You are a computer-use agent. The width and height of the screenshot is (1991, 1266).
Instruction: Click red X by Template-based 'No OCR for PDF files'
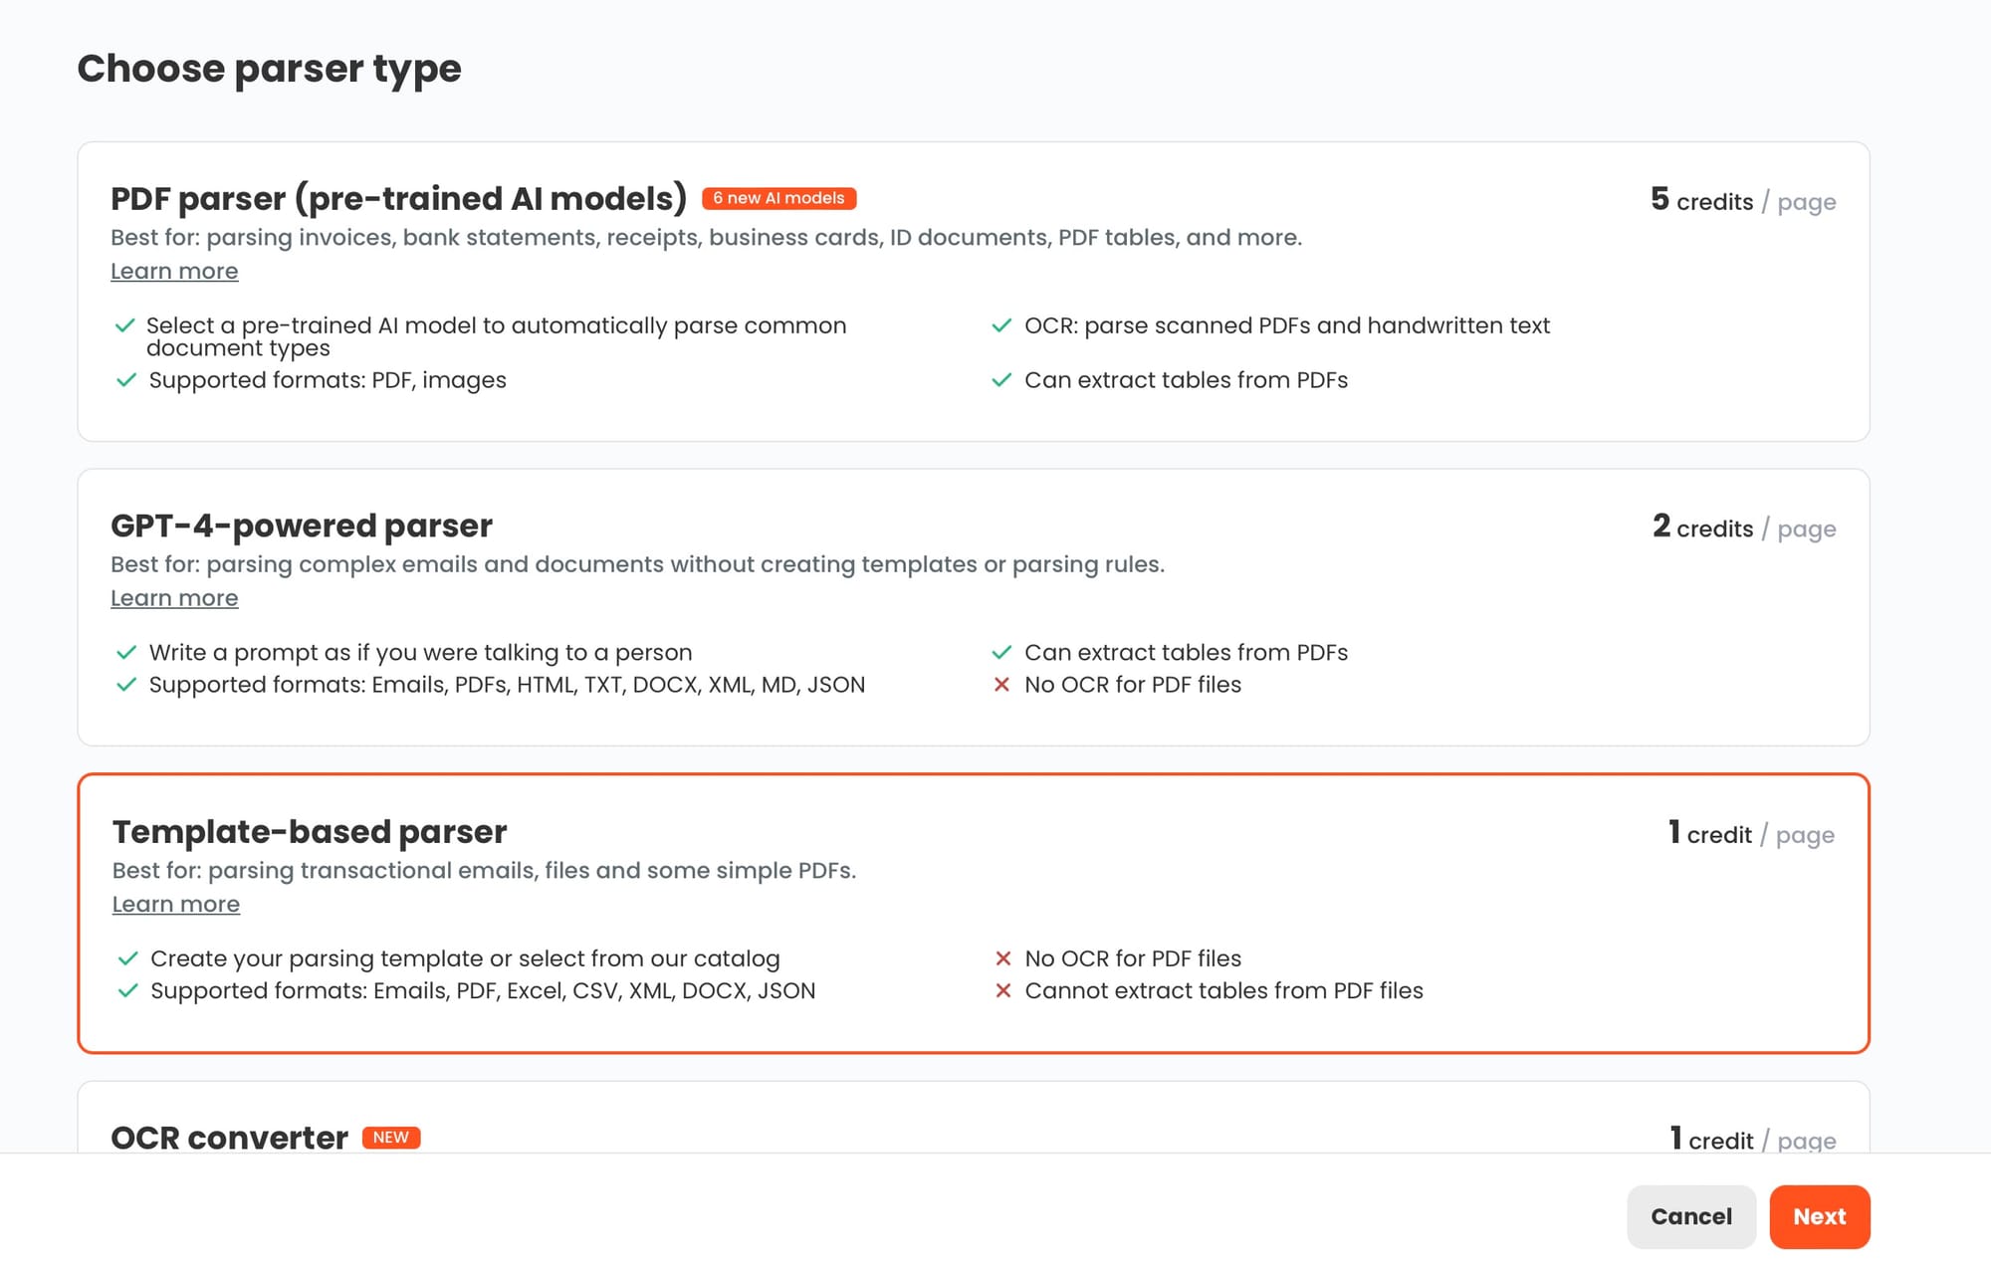point(1002,958)
